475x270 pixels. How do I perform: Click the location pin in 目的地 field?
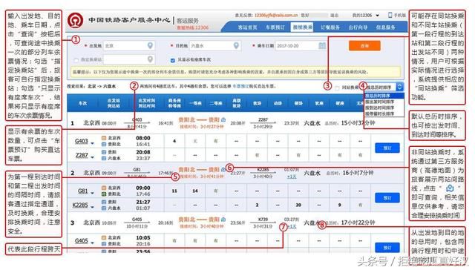pyautogui.click(x=236, y=46)
